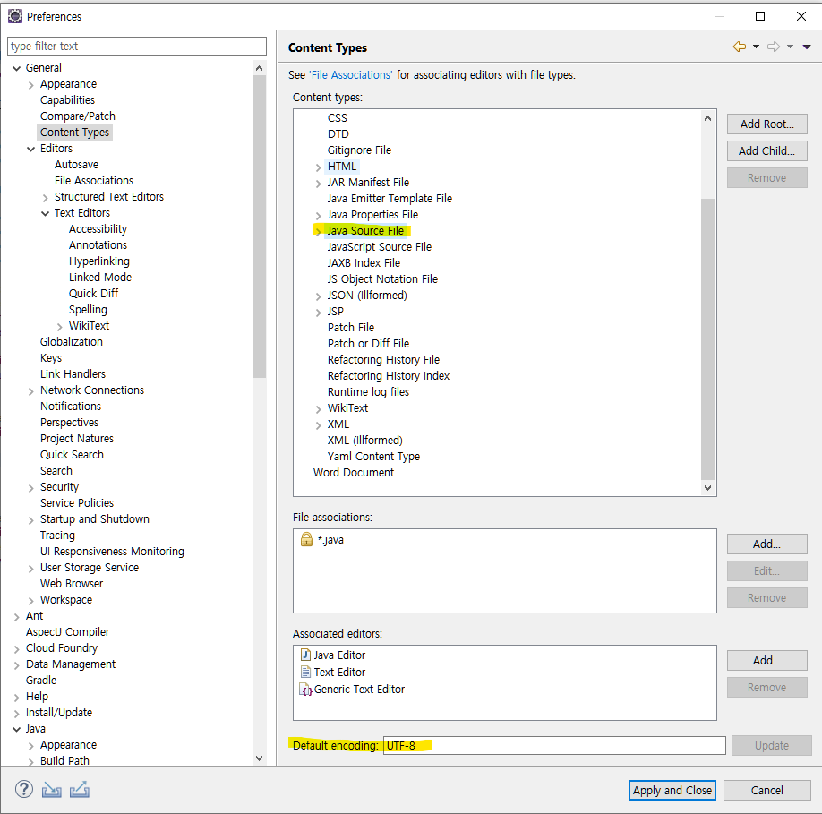Select Gitignore File content type
Viewport: 822px width, 814px height.
pos(359,150)
